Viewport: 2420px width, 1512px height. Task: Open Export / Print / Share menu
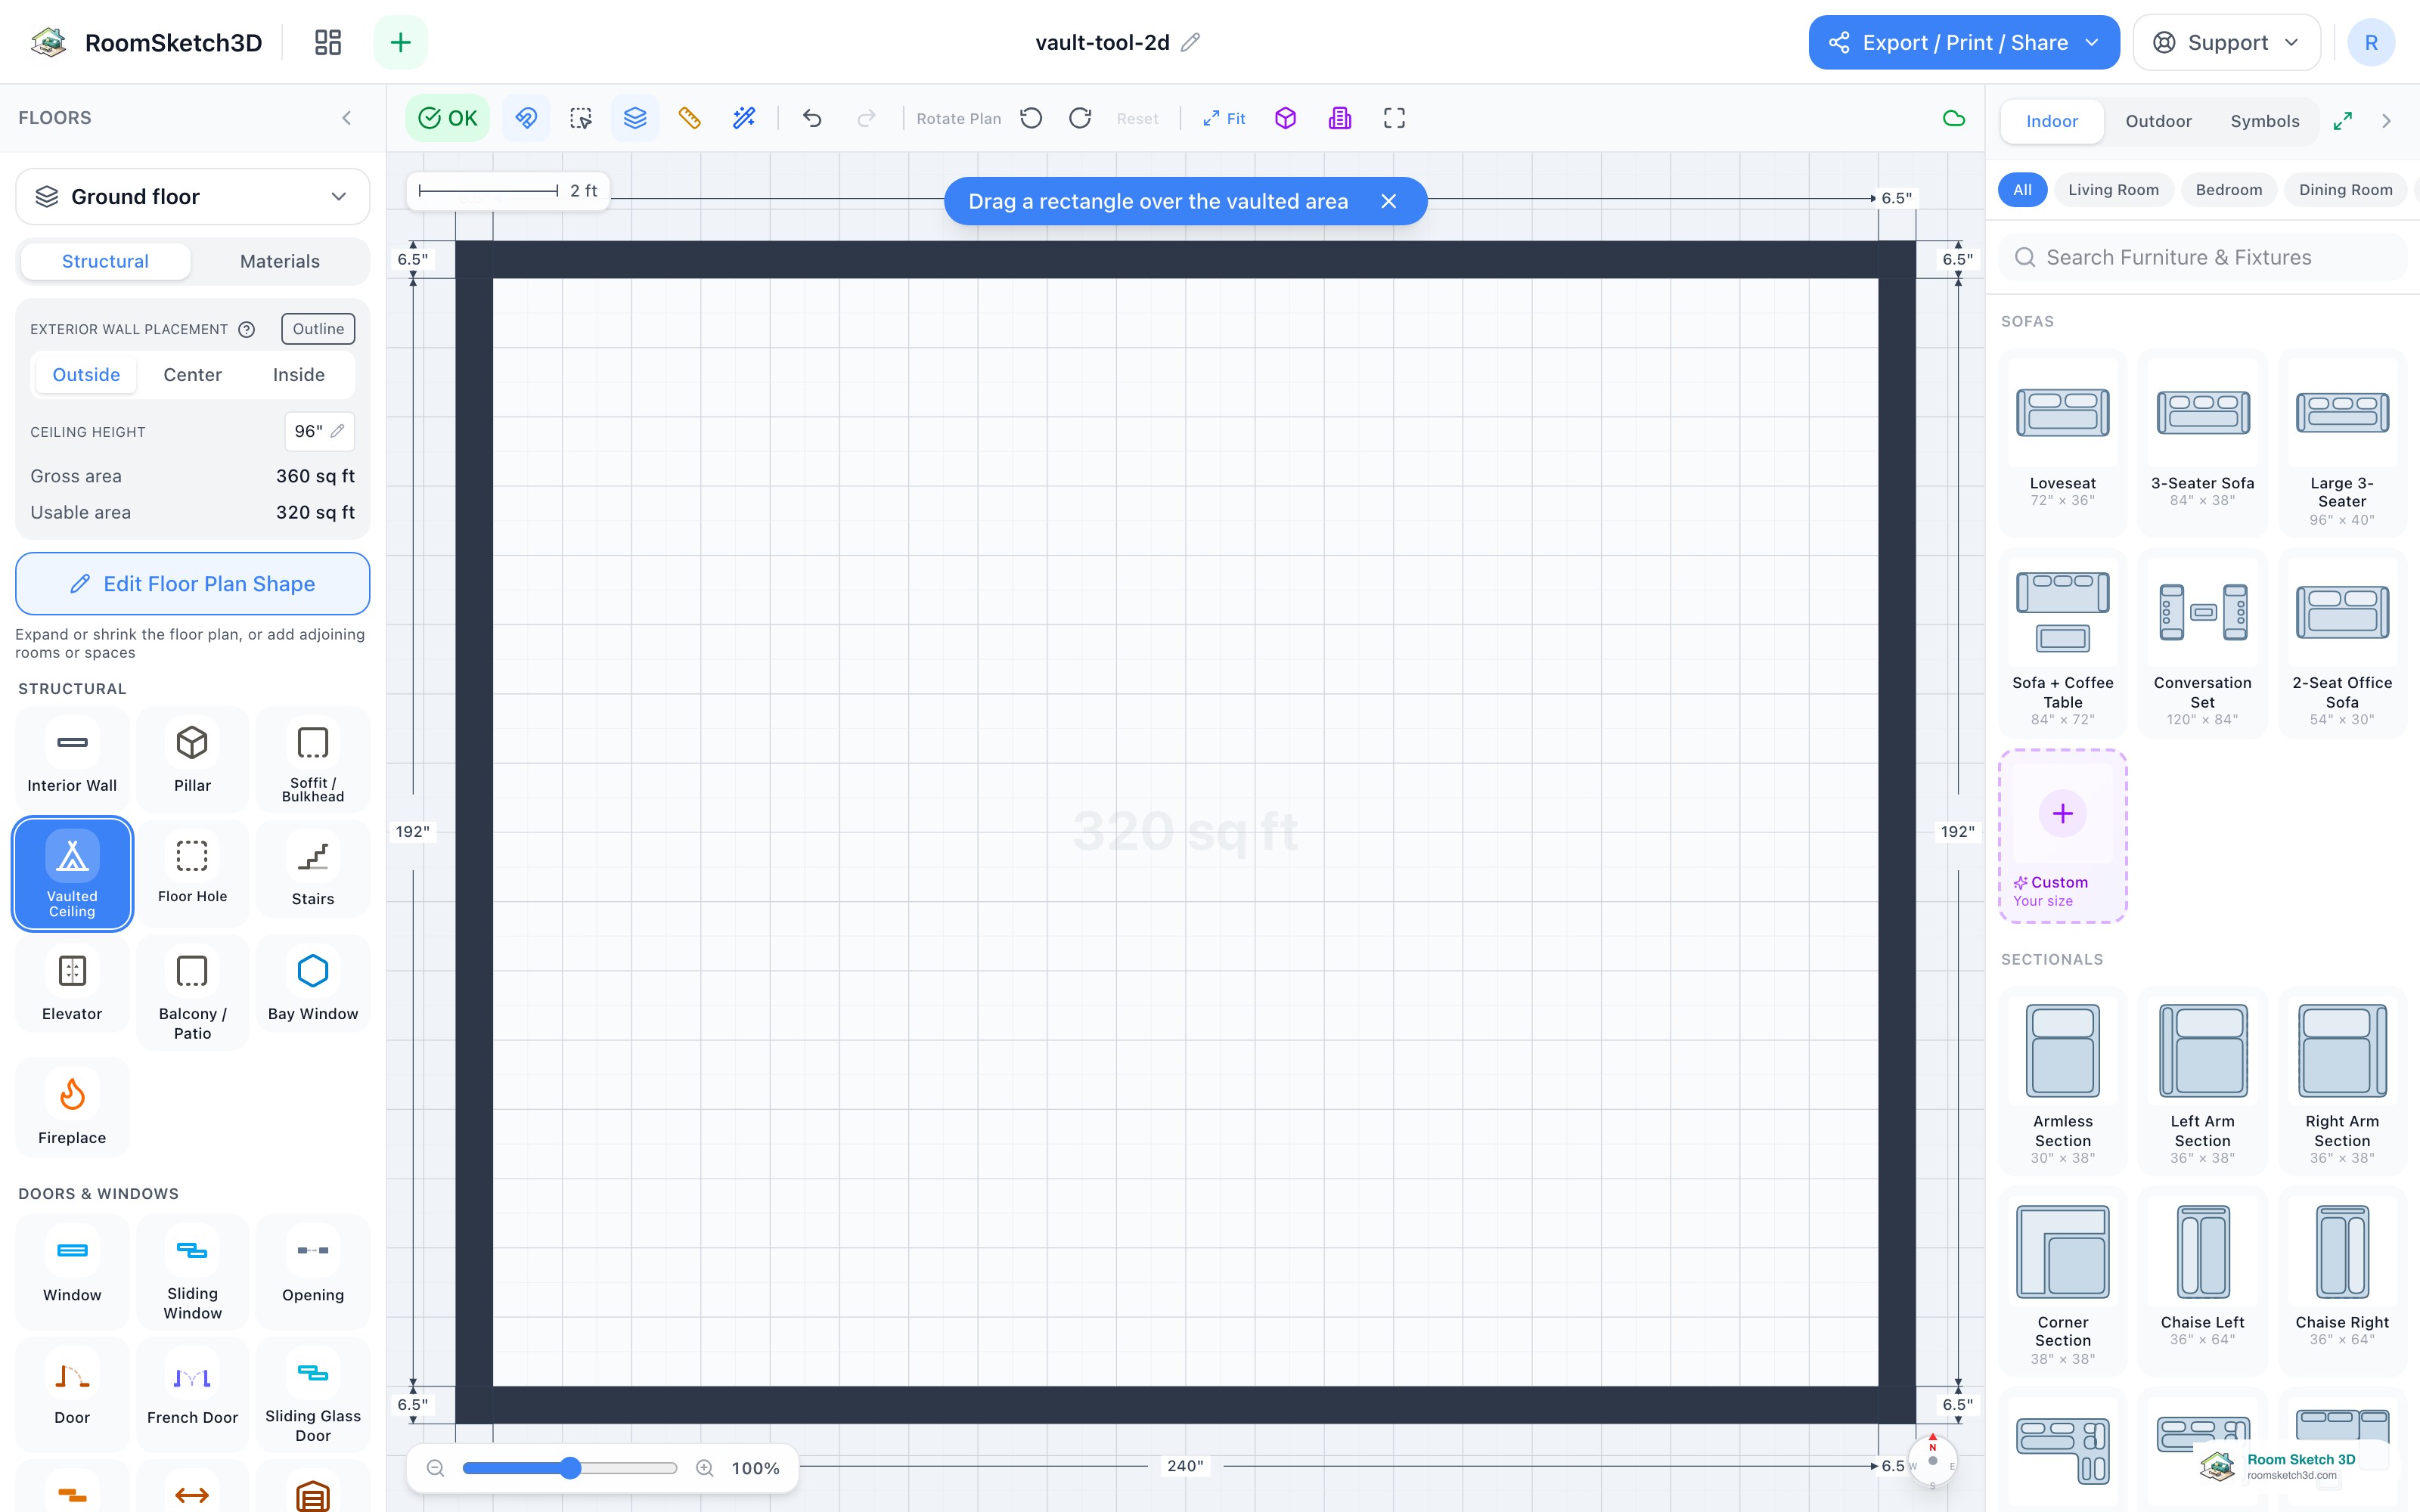[x=1963, y=42]
